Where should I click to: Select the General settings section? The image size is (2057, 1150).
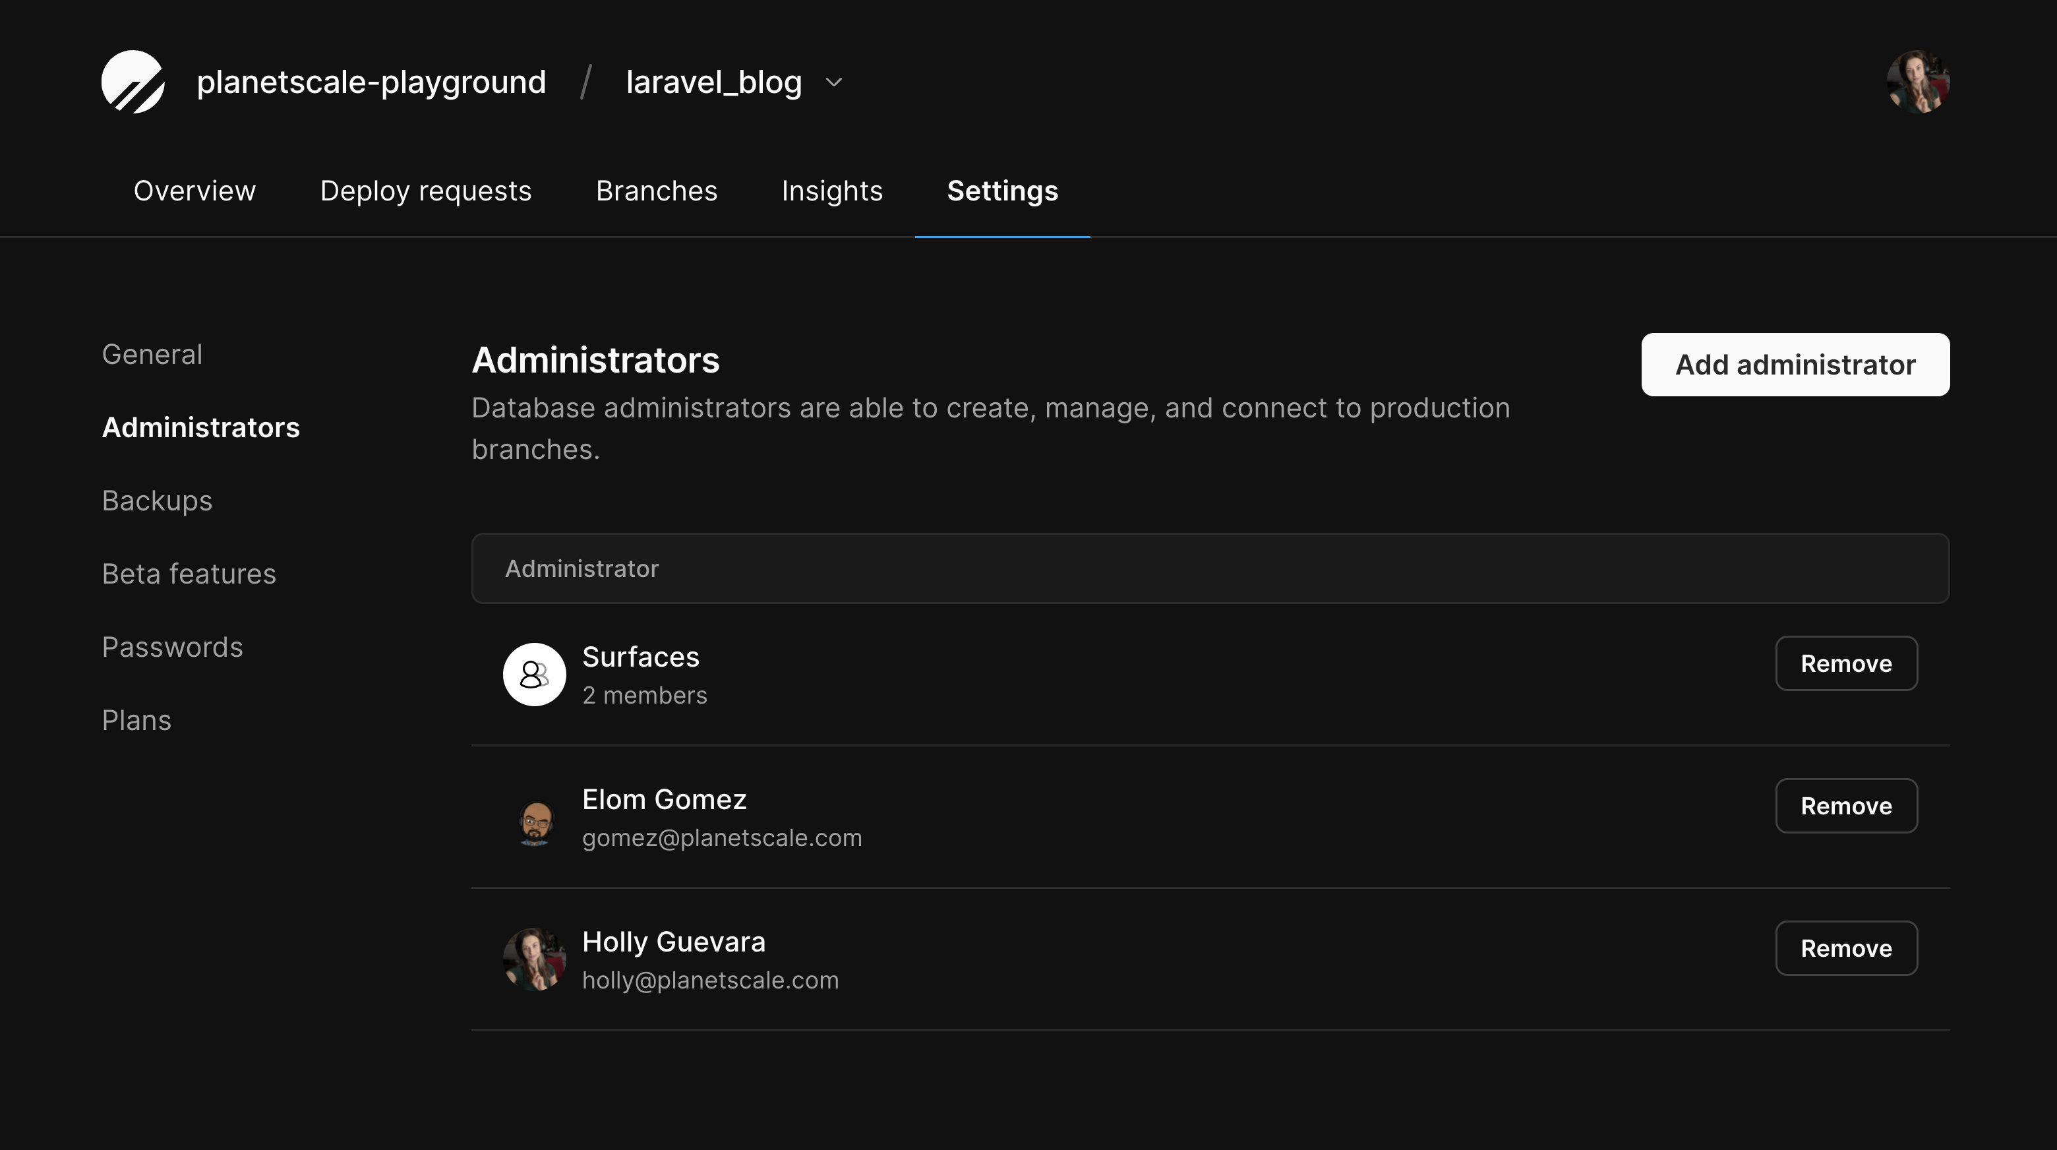[152, 354]
